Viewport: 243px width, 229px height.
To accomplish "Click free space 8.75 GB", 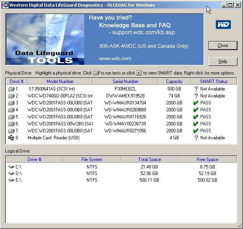I will 207,167.
